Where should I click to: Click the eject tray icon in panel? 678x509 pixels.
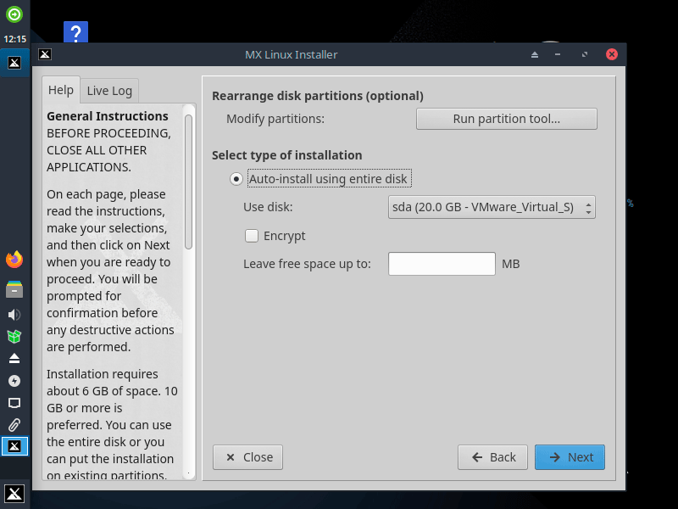click(14, 359)
